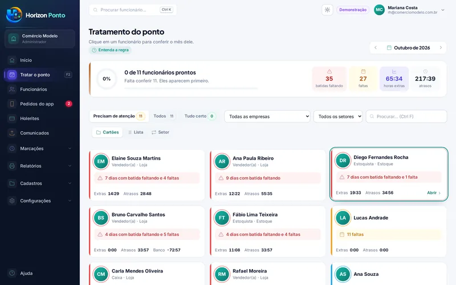This screenshot has width=456, height=285.
Task: Click the Pedidos do app phone icon
Action: [x=12, y=104]
